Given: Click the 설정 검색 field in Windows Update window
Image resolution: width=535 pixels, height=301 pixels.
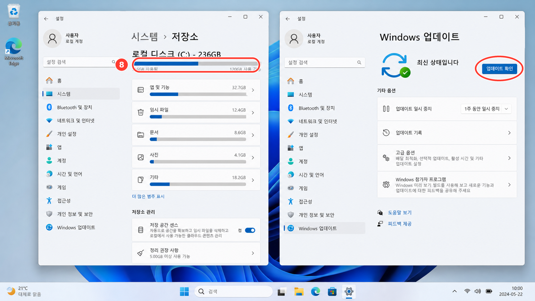Looking at the screenshot, I should click(x=324, y=62).
